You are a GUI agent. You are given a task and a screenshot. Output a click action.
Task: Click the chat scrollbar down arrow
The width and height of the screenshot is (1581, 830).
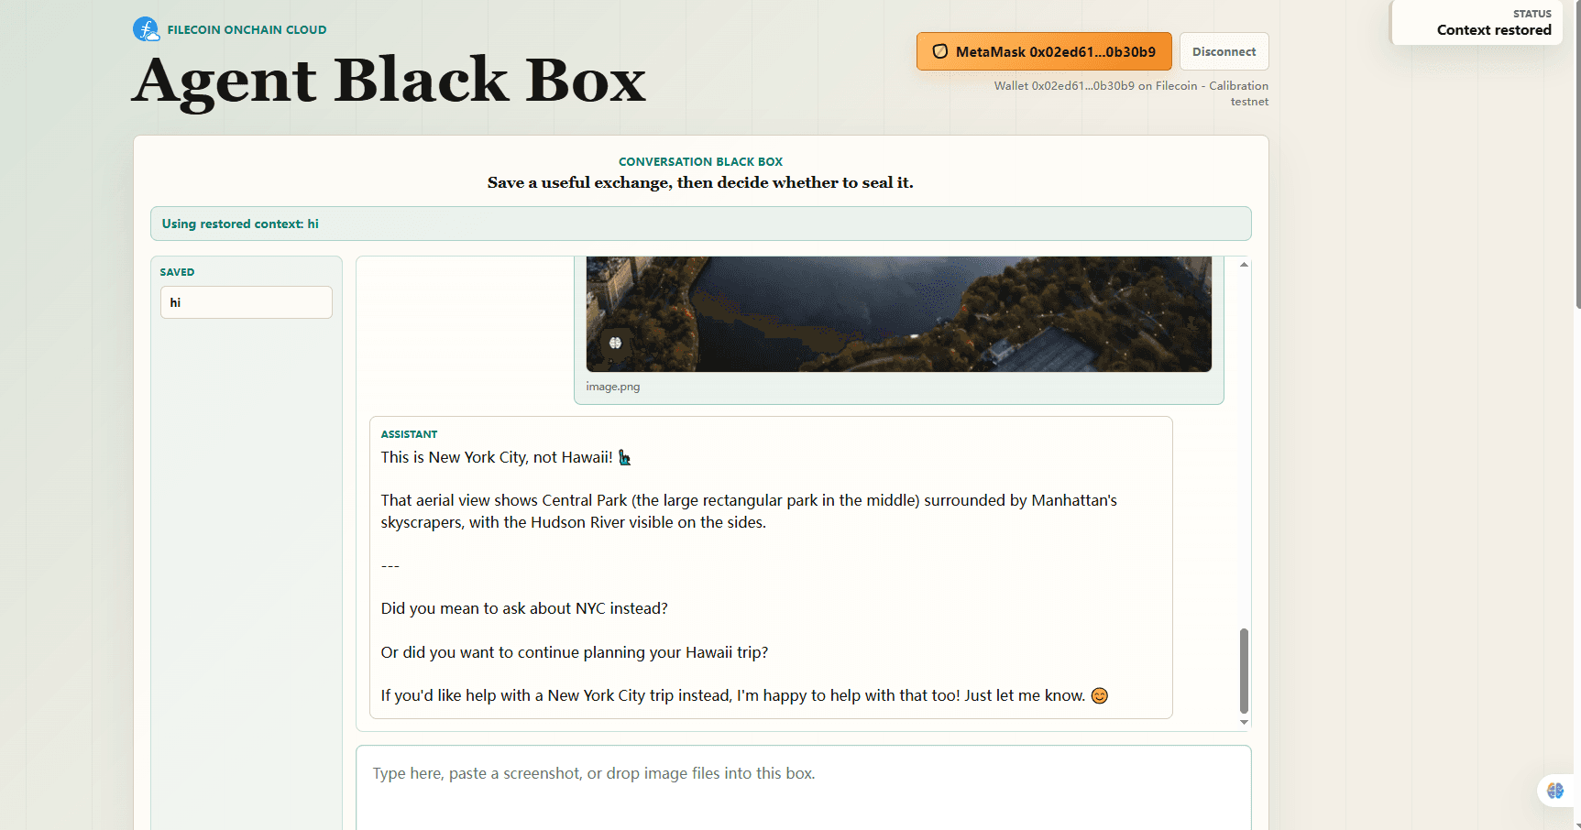[x=1244, y=722]
